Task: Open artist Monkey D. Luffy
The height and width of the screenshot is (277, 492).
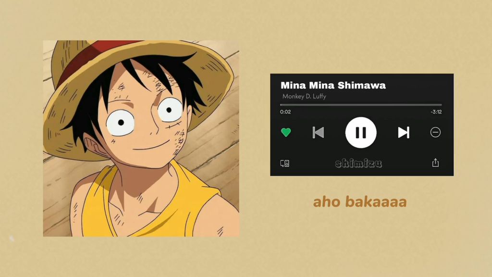Action: point(304,96)
